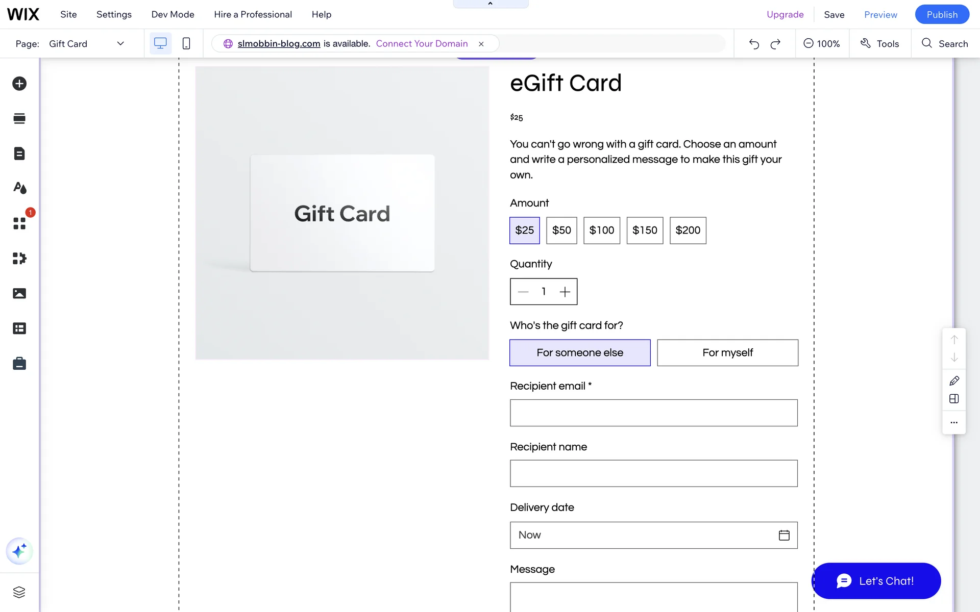
Task: Switch to mobile view icon
Action: tap(186, 44)
